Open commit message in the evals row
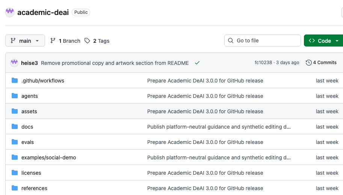Viewport: 343px width, 195px height. tap(205, 142)
